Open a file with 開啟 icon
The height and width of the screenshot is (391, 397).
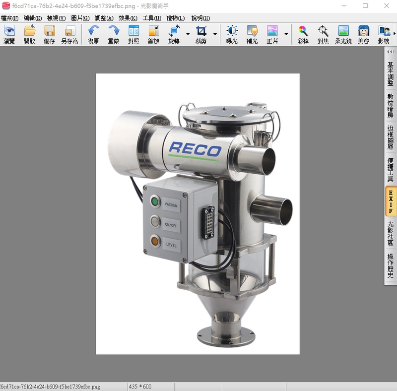click(29, 34)
